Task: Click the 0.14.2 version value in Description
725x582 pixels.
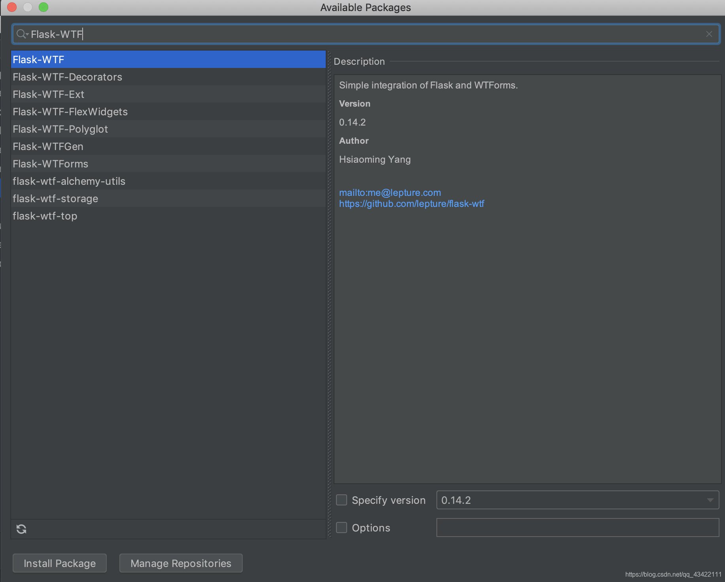Action: click(x=352, y=122)
